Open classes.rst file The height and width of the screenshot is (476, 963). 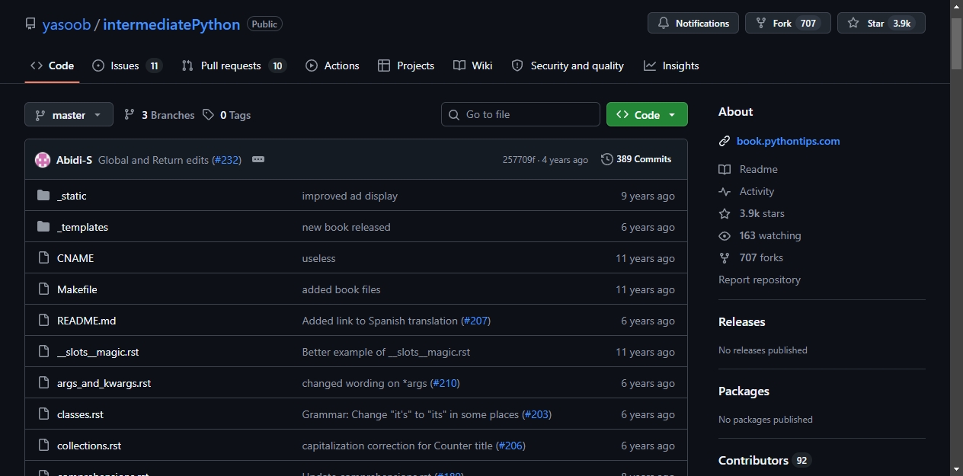pos(80,414)
